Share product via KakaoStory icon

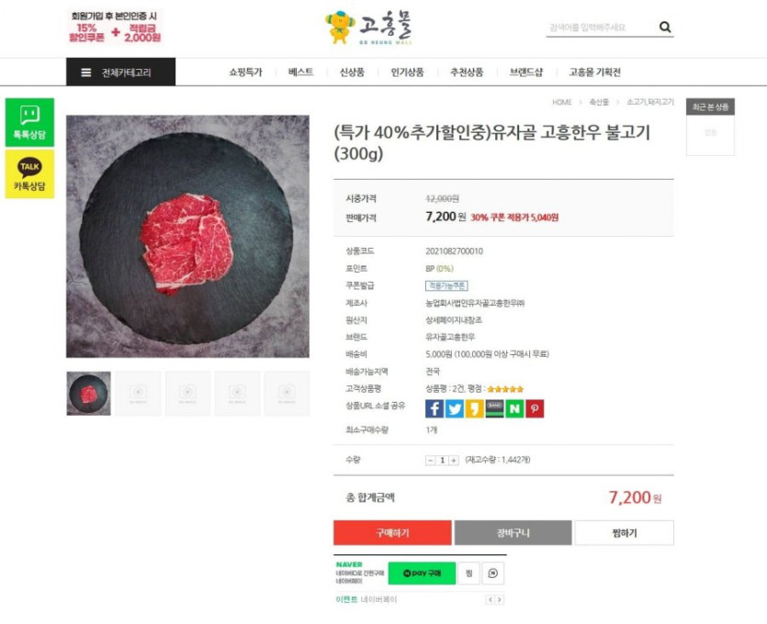point(475,408)
